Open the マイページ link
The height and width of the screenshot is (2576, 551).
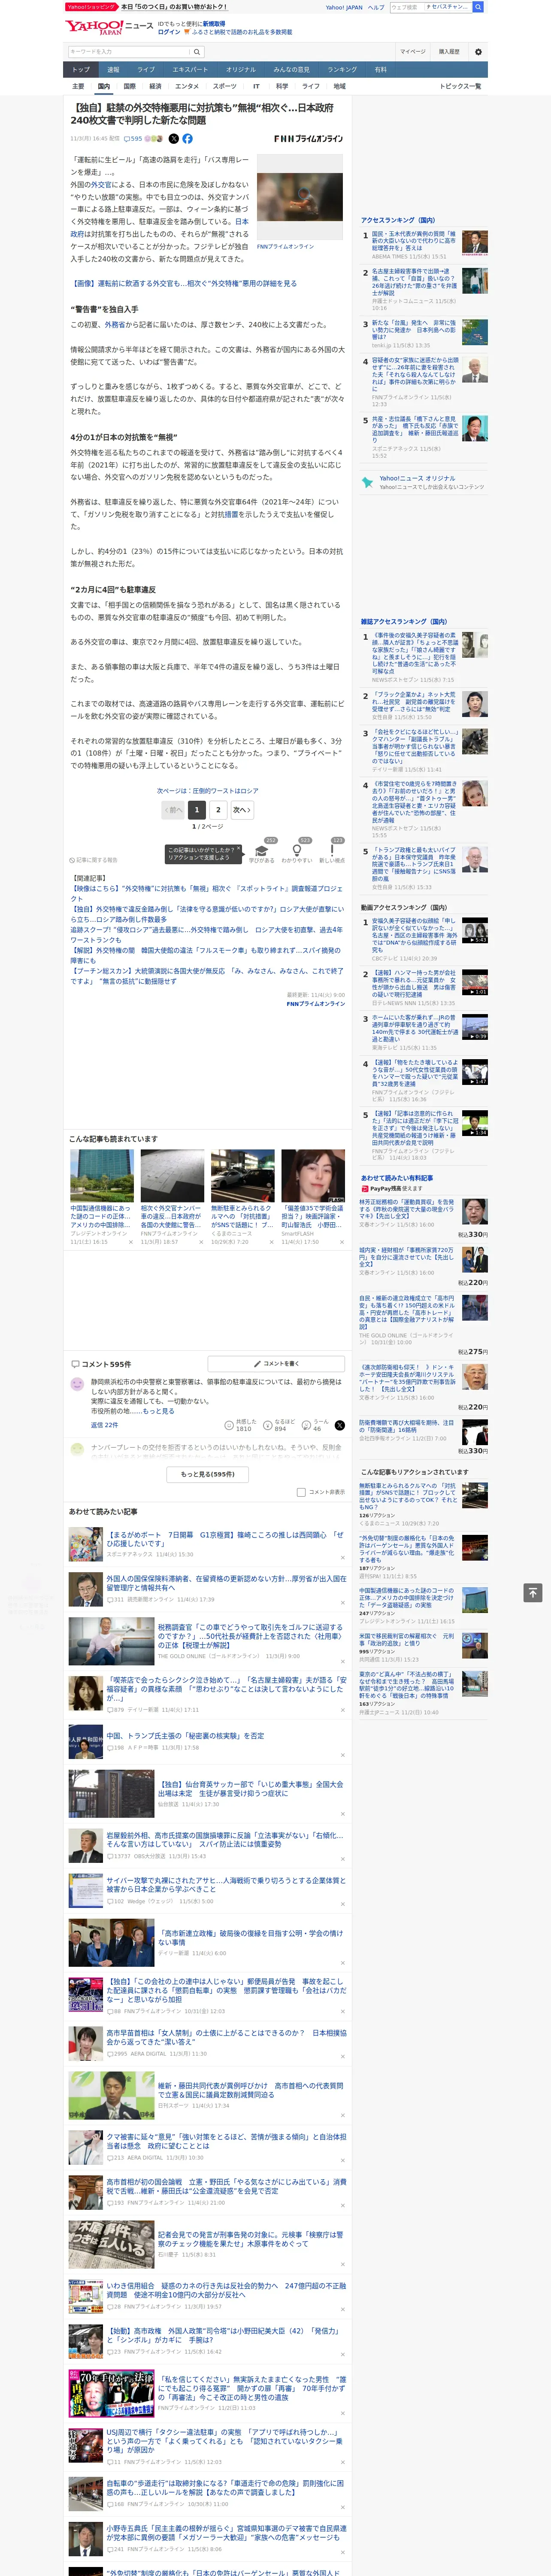[x=413, y=52]
